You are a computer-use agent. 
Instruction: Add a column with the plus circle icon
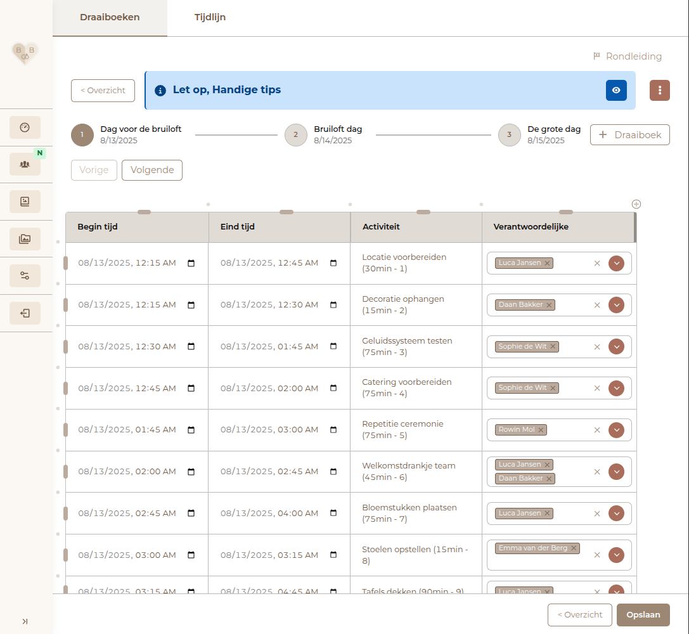click(636, 204)
